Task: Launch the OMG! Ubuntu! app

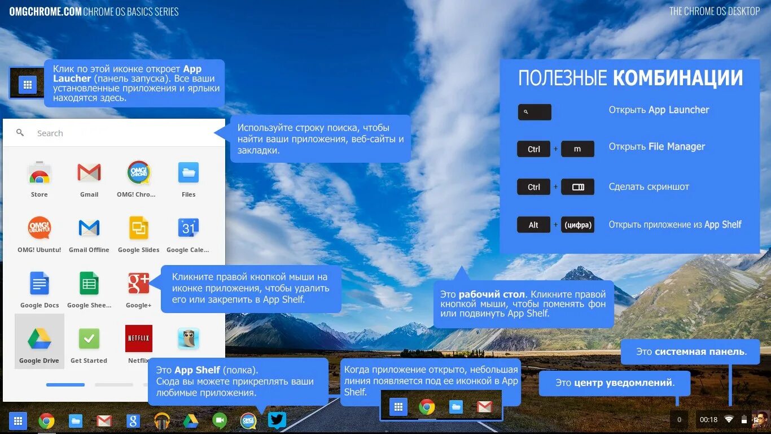Action: (40, 228)
